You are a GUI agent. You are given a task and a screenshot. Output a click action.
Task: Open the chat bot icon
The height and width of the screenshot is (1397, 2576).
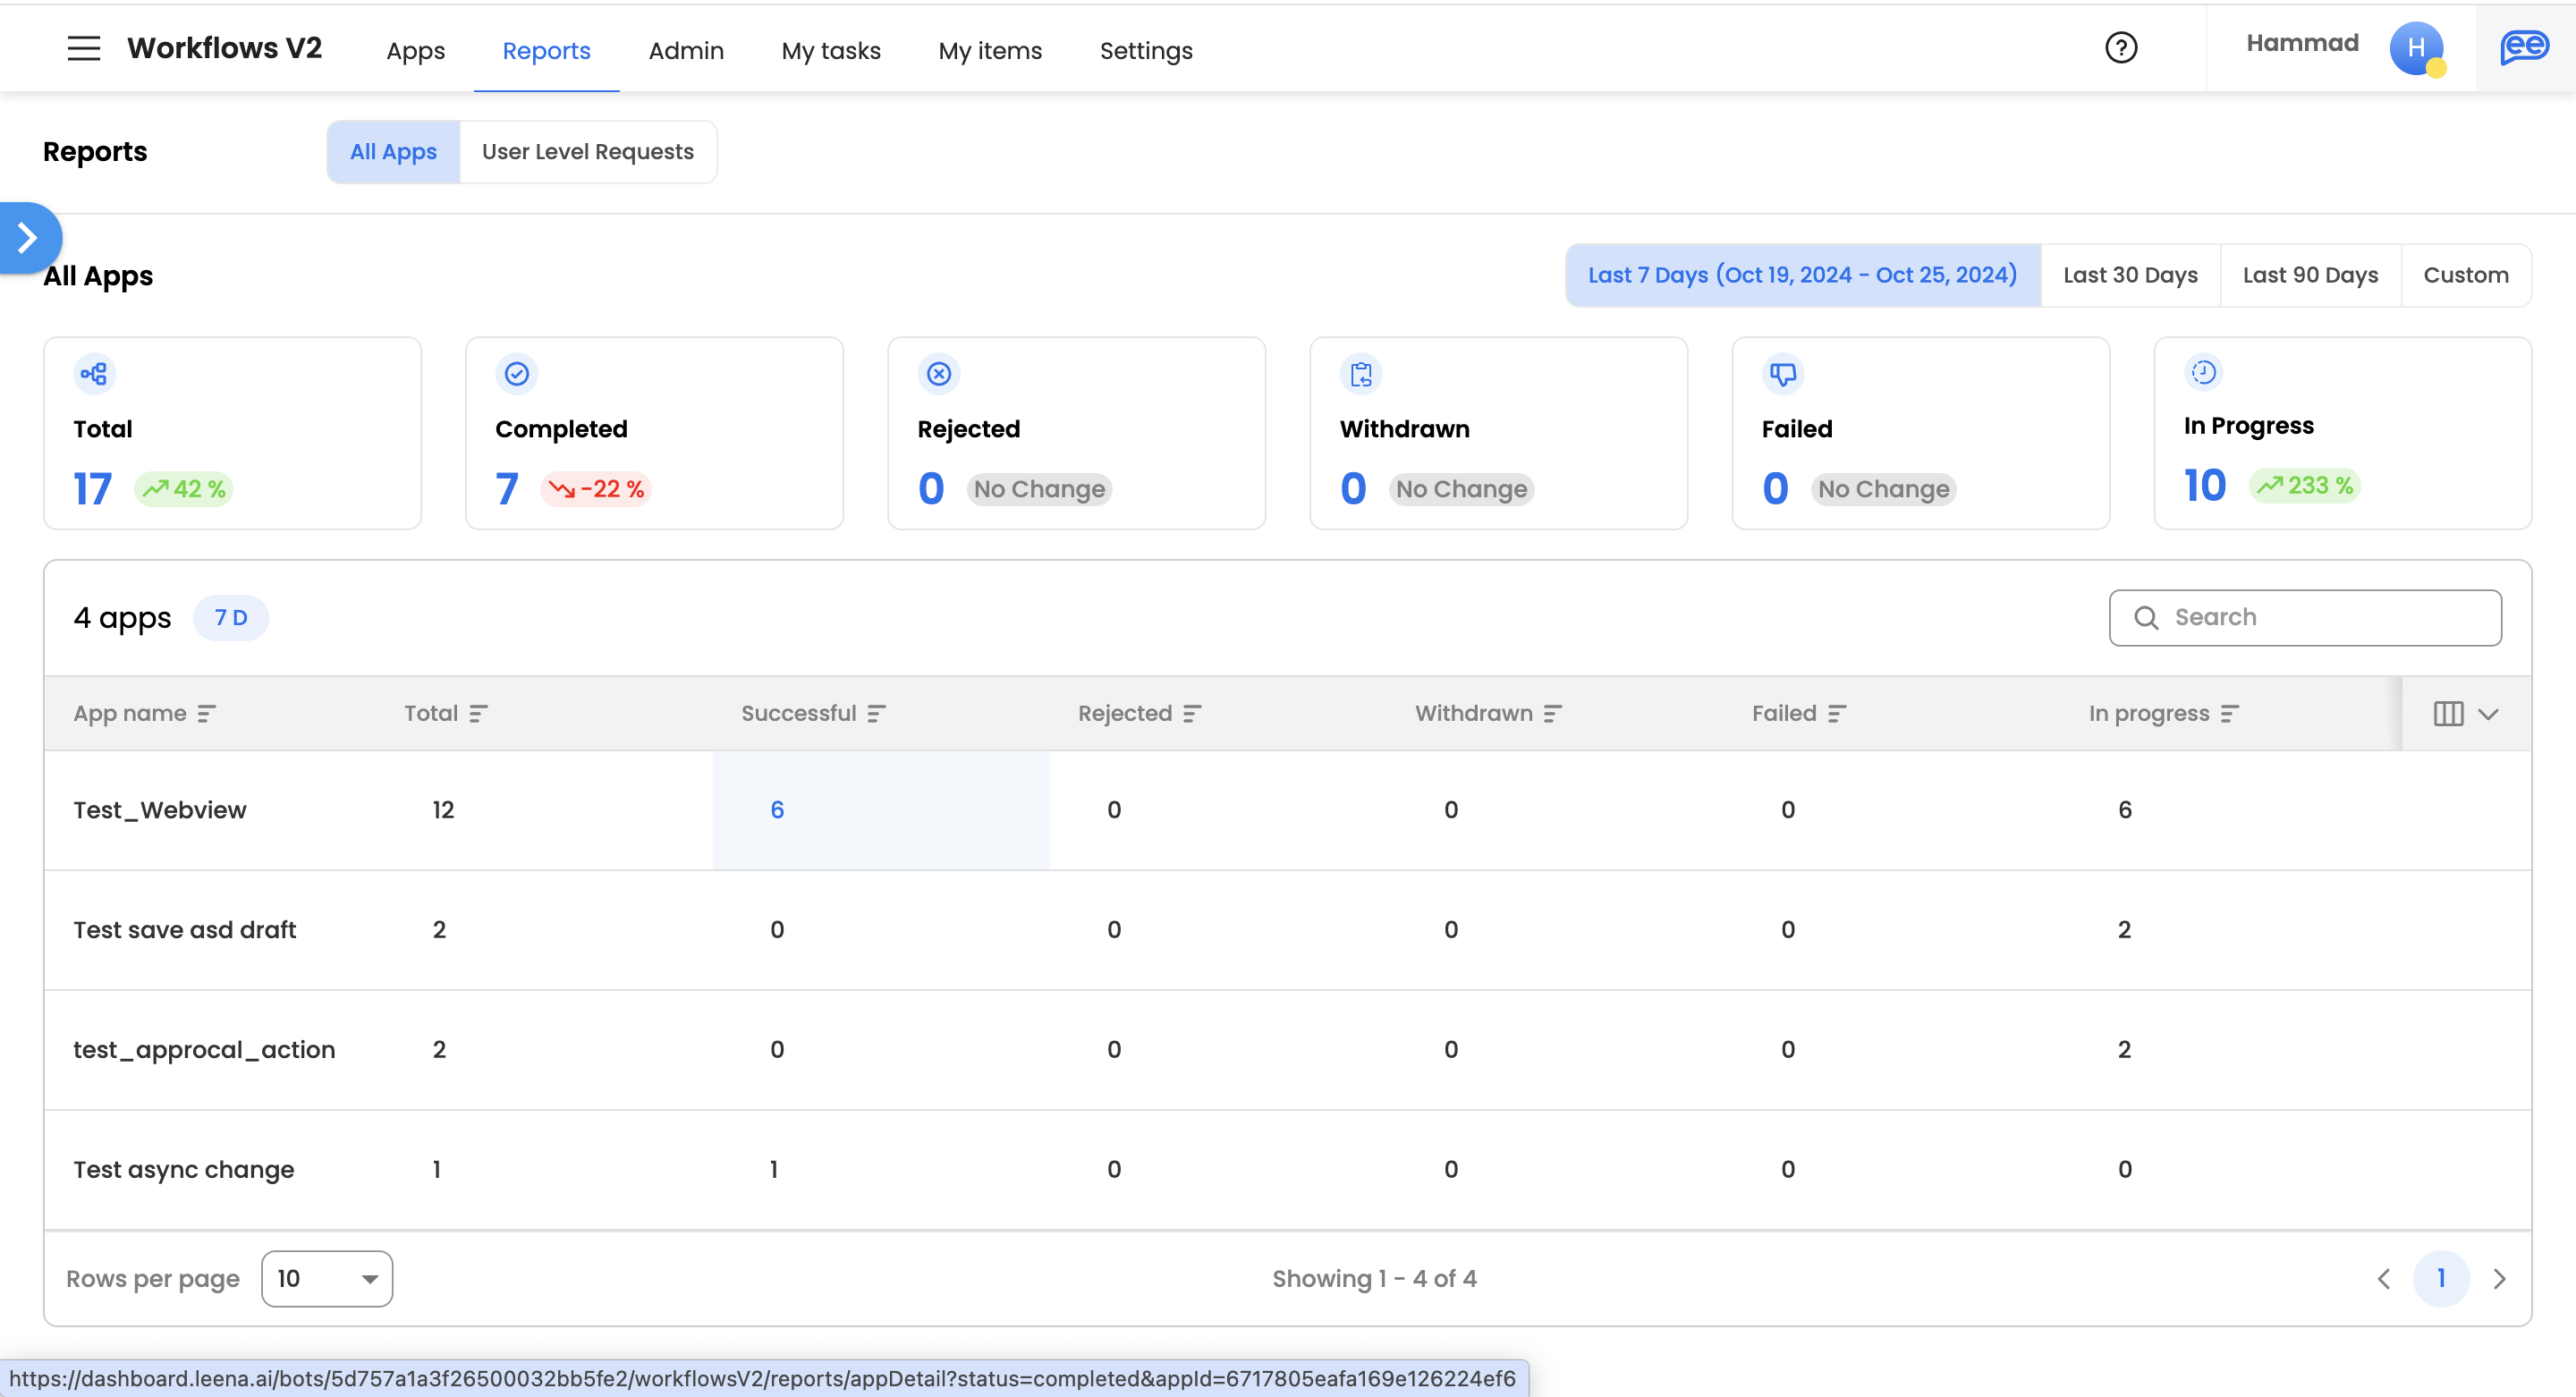(x=2523, y=48)
